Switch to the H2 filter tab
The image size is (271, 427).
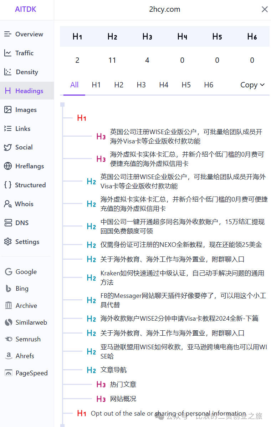click(x=119, y=85)
